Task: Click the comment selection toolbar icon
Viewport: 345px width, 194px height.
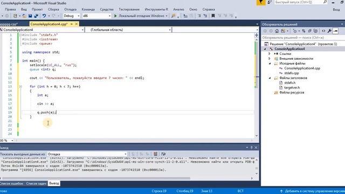Action: click(199, 16)
